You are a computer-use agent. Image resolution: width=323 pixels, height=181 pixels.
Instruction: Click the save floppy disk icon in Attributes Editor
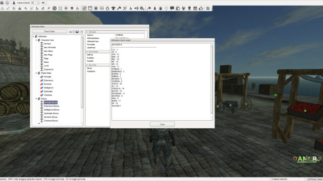pos(77,32)
